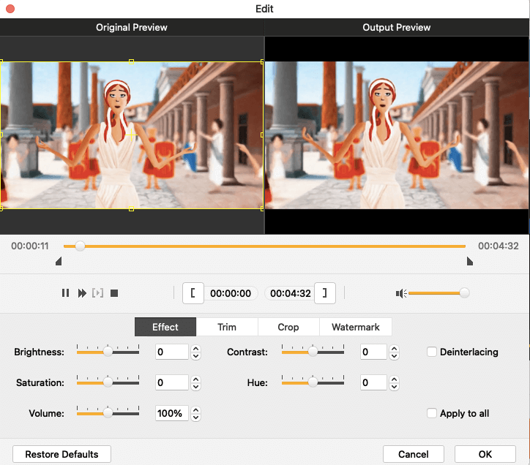Viewport: 530px width, 465px height.
Task: Increase Volume percentage with up arrow
Action: coord(195,410)
